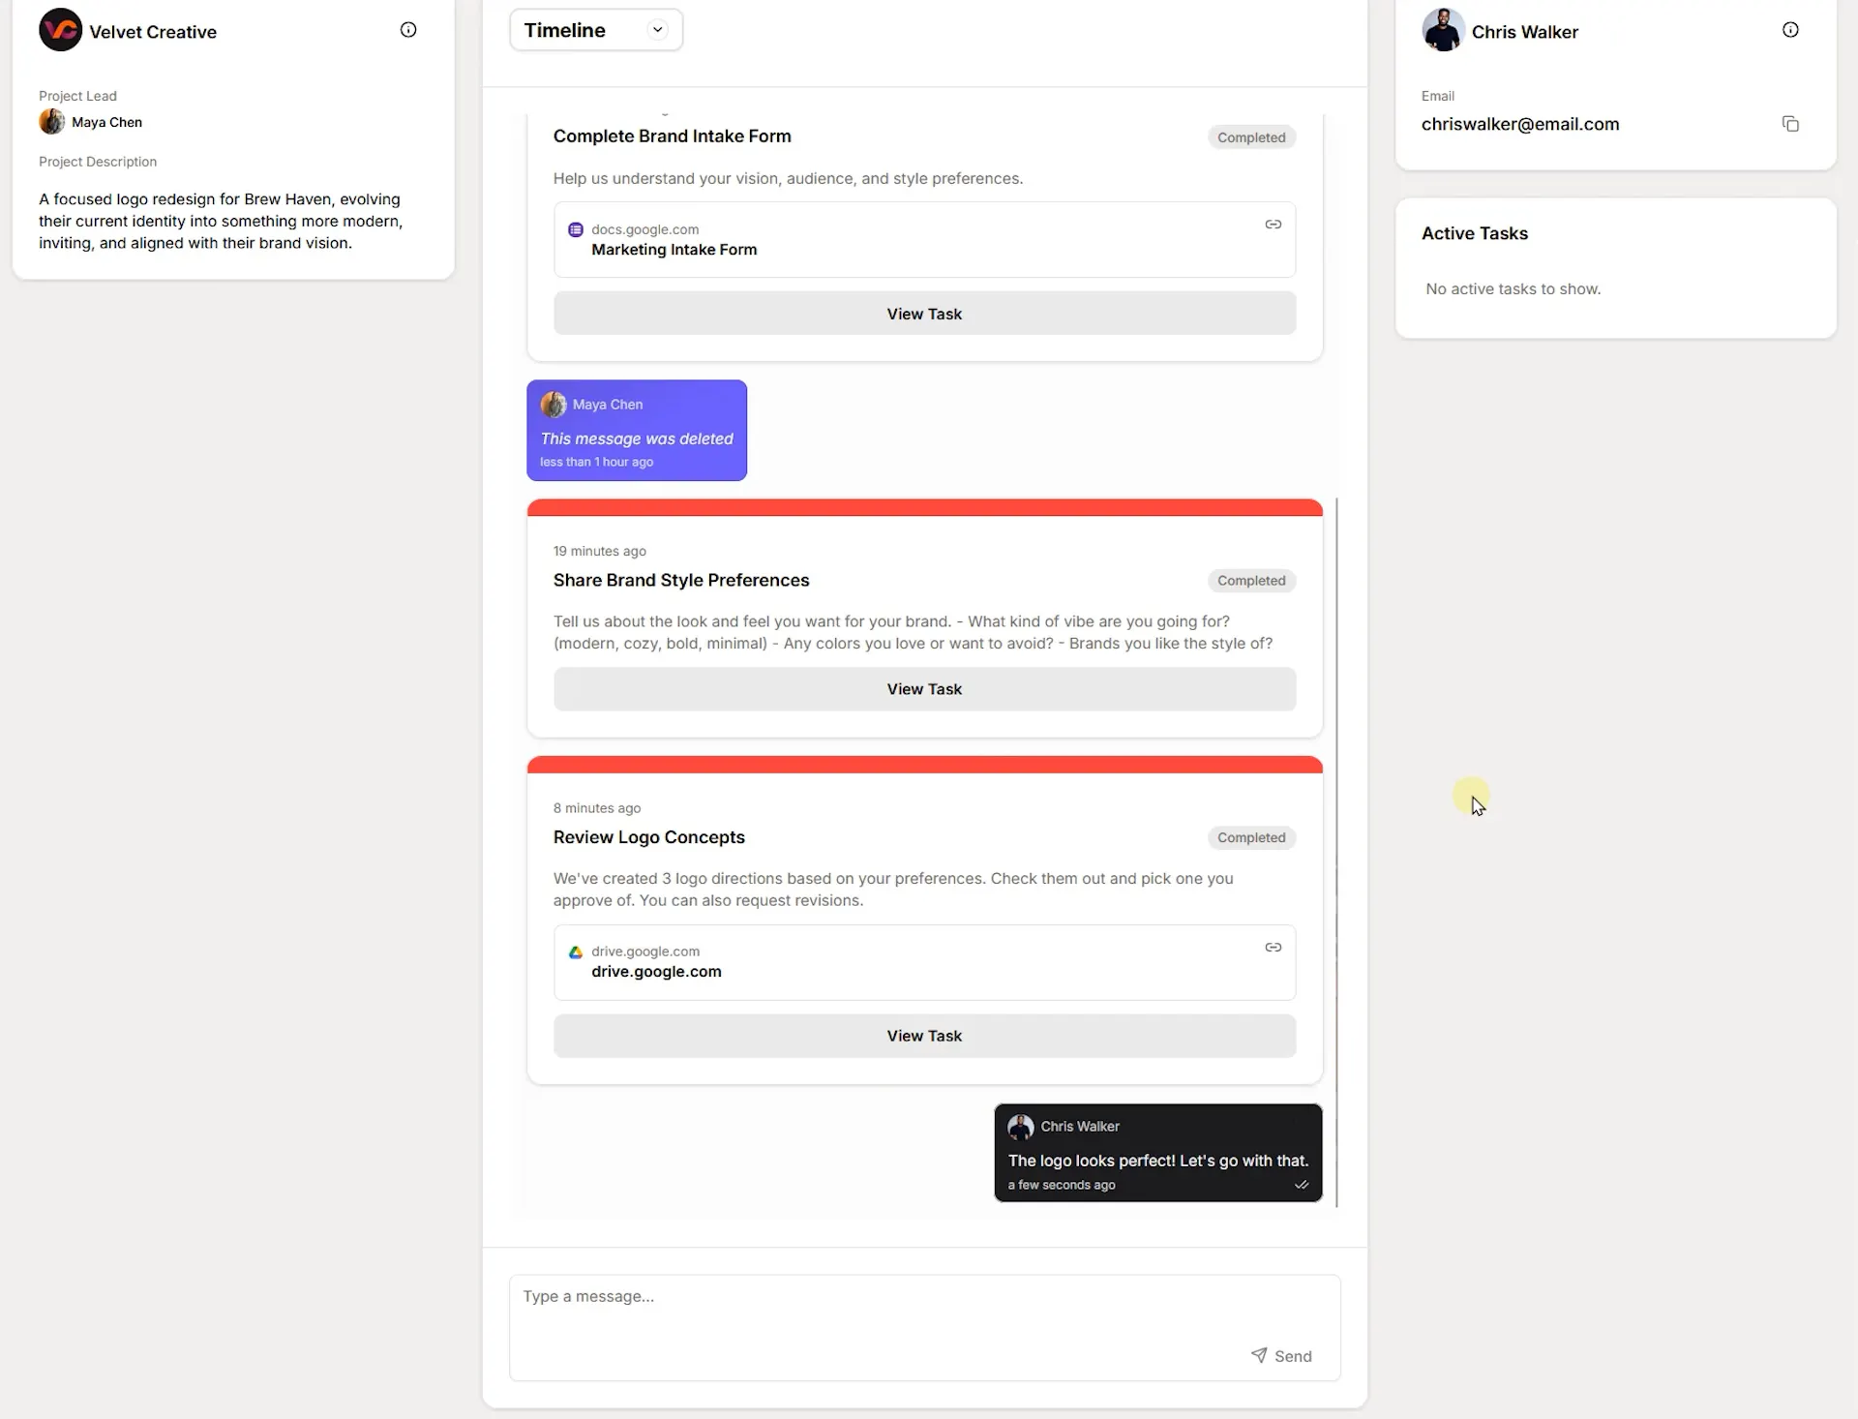Click Completed badge on Review Logo Concepts
Viewport: 1858px width, 1419px height.
1251,837
